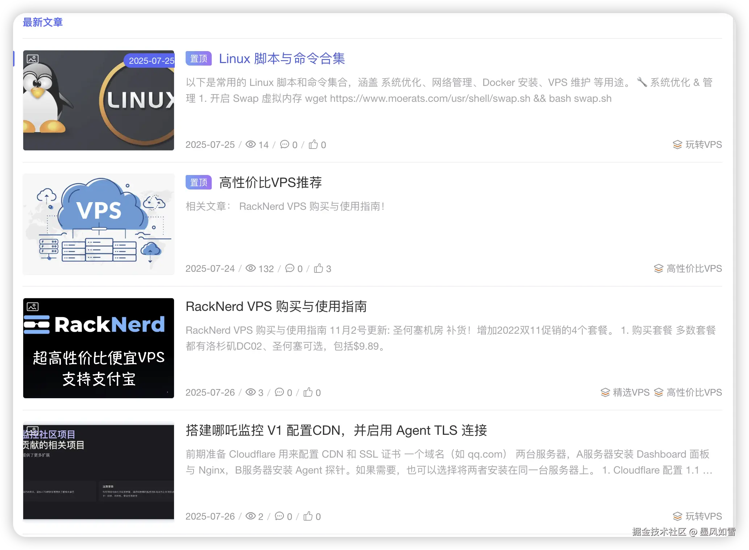Click the thumbs-up icon on Linux row
The height and width of the screenshot is (550, 749).
tap(313, 144)
